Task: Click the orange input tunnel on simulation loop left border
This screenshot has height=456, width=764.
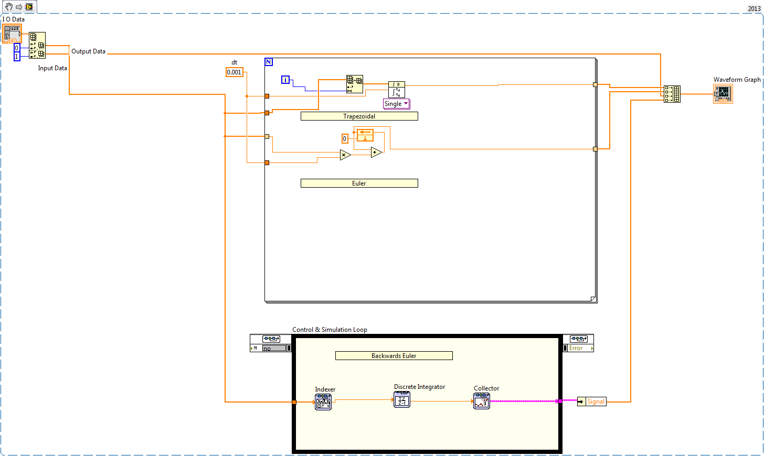Action: pyautogui.click(x=294, y=402)
